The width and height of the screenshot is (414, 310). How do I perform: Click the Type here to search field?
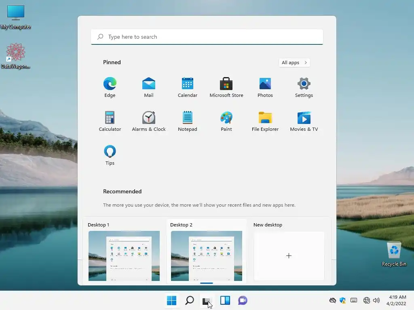[207, 37]
